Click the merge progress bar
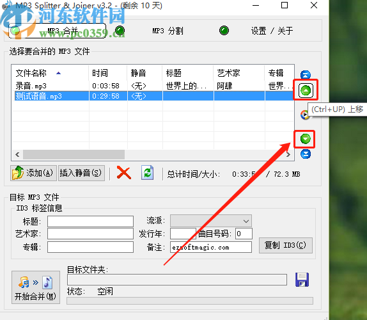 click(190, 301)
